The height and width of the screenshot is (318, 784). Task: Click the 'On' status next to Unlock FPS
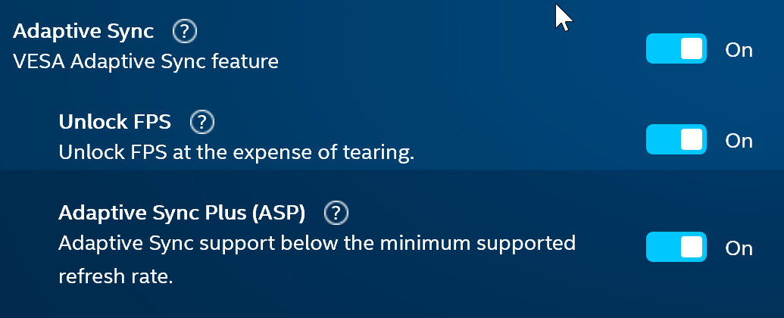point(739,141)
